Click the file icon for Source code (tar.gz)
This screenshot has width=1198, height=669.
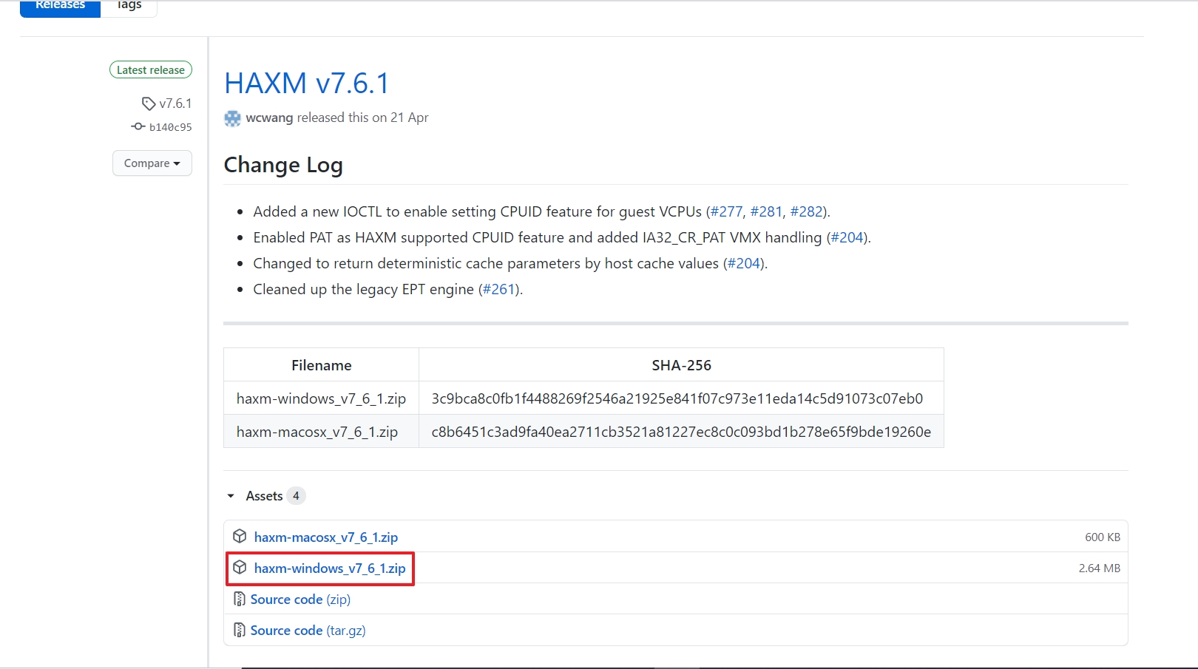pos(240,630)
